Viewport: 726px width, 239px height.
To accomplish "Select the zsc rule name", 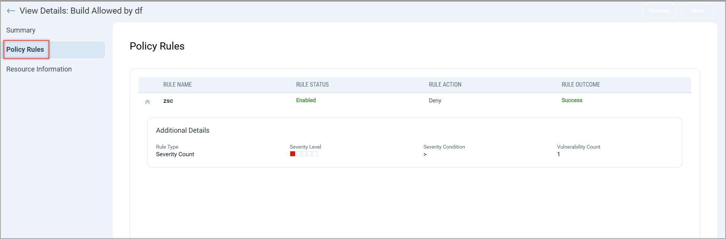I will pos(168,101).
